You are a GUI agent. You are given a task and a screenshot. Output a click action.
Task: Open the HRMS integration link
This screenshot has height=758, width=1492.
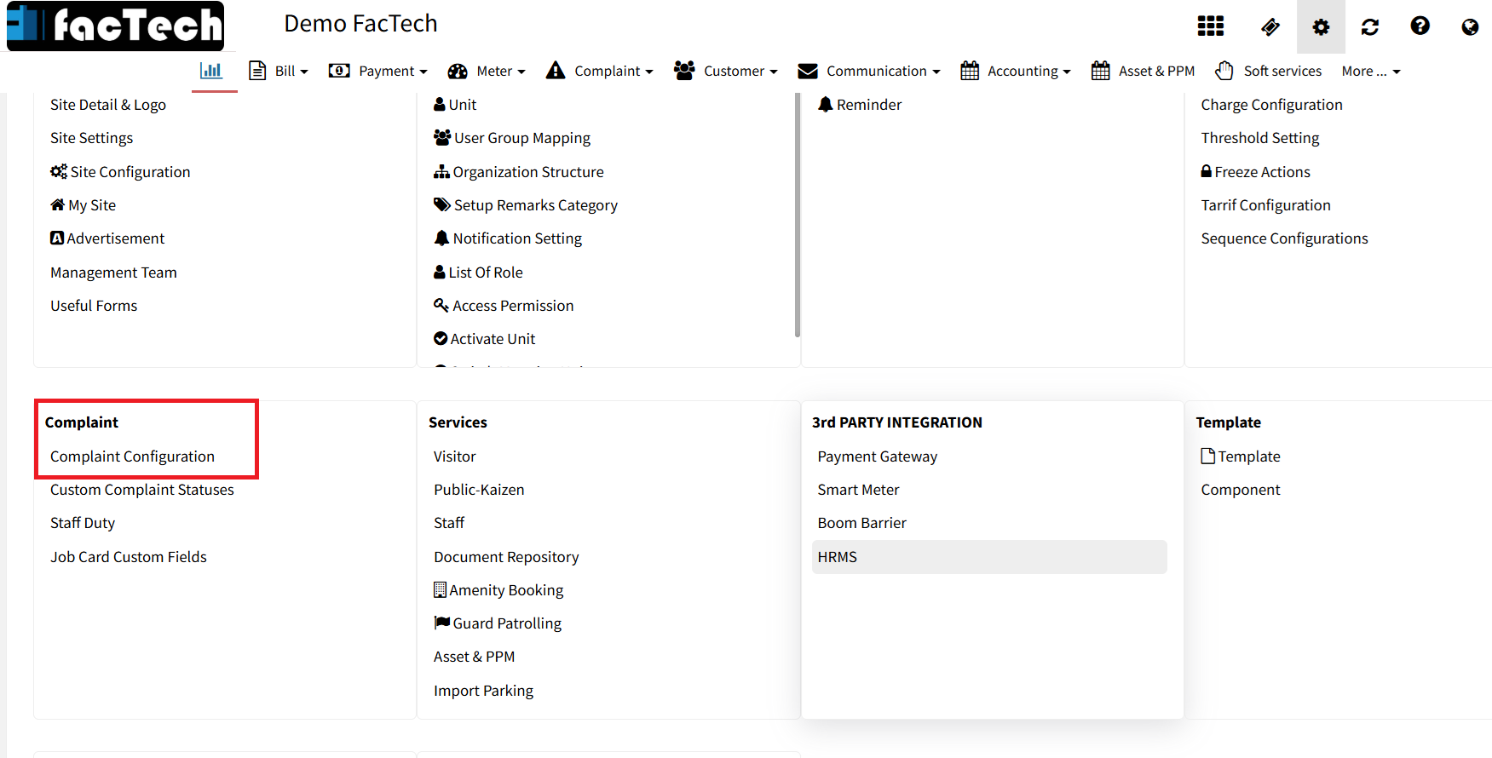(x=837, y=557)
